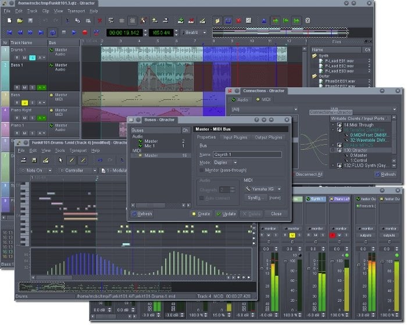Click Refresh button in Buses dialog
The image size is (407, 325).
(142, 214)
